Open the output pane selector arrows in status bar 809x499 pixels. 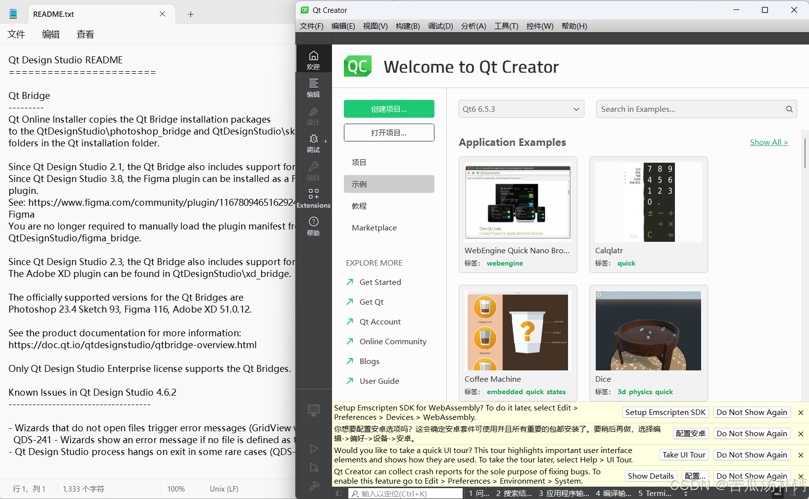[x=686, y=494]
